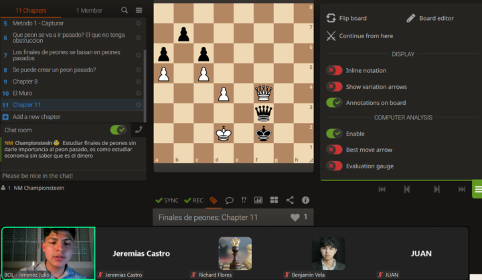
Task: Open the comments speech bubble icon
Action: tap(229, 200)
